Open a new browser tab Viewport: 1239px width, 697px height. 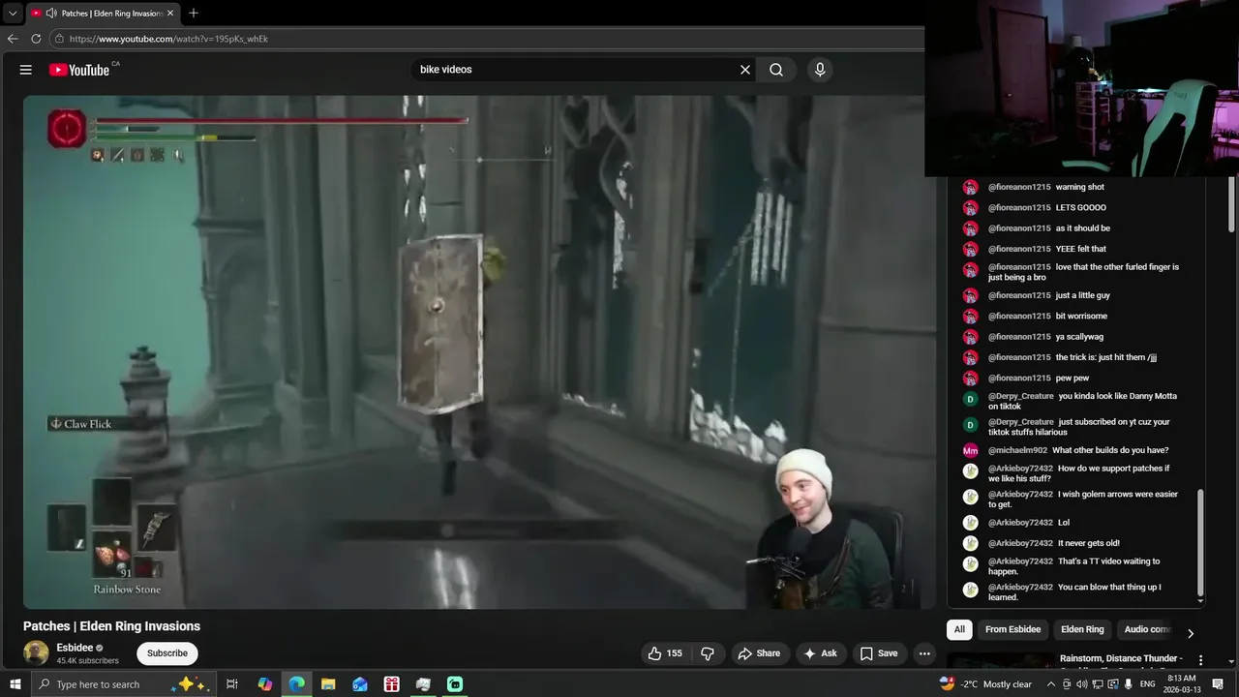194,14
